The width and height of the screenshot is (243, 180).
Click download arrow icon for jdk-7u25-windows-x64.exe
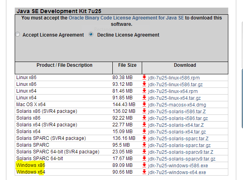(x=144, y=172)
